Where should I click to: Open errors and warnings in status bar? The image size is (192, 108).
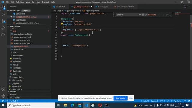click(14, 101)
